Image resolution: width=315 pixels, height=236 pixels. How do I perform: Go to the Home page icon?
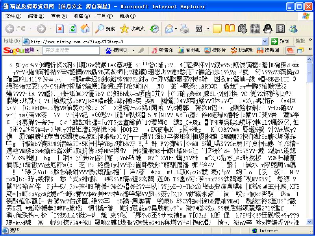click(x=85, y=29)
